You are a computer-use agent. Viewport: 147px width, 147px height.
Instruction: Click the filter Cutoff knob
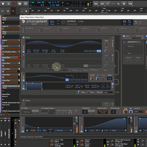(x=92, y=78)
